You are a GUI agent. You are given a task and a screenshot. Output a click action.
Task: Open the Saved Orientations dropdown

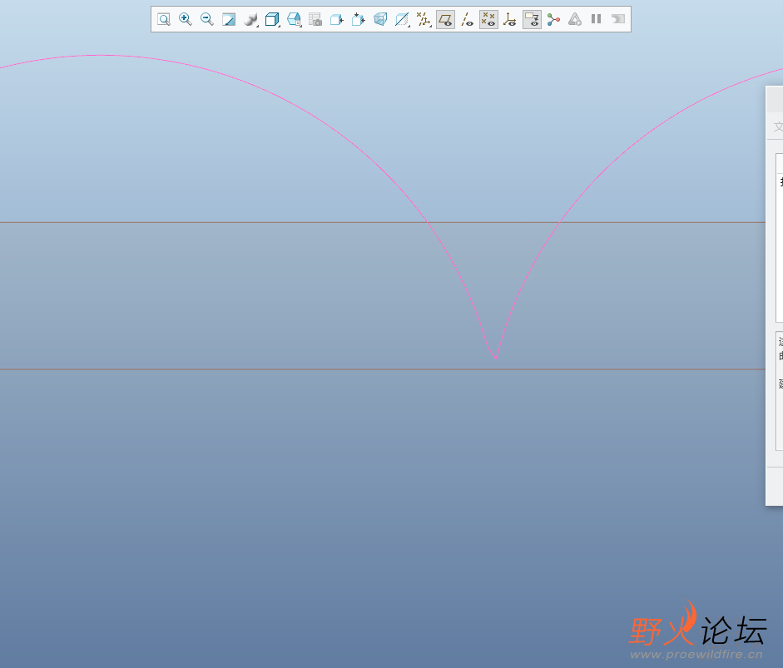tap(294, 19)
